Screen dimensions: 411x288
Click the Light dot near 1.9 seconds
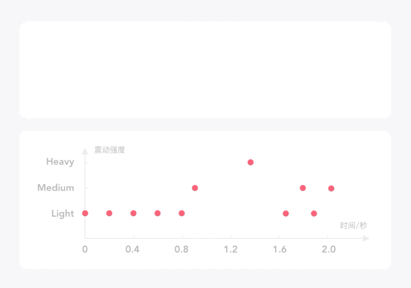314,213
